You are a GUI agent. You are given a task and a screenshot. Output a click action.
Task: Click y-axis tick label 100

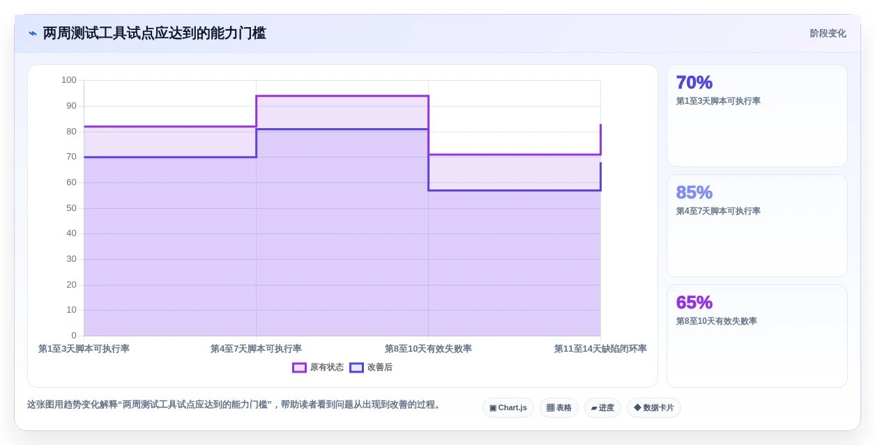coord(69,80)
